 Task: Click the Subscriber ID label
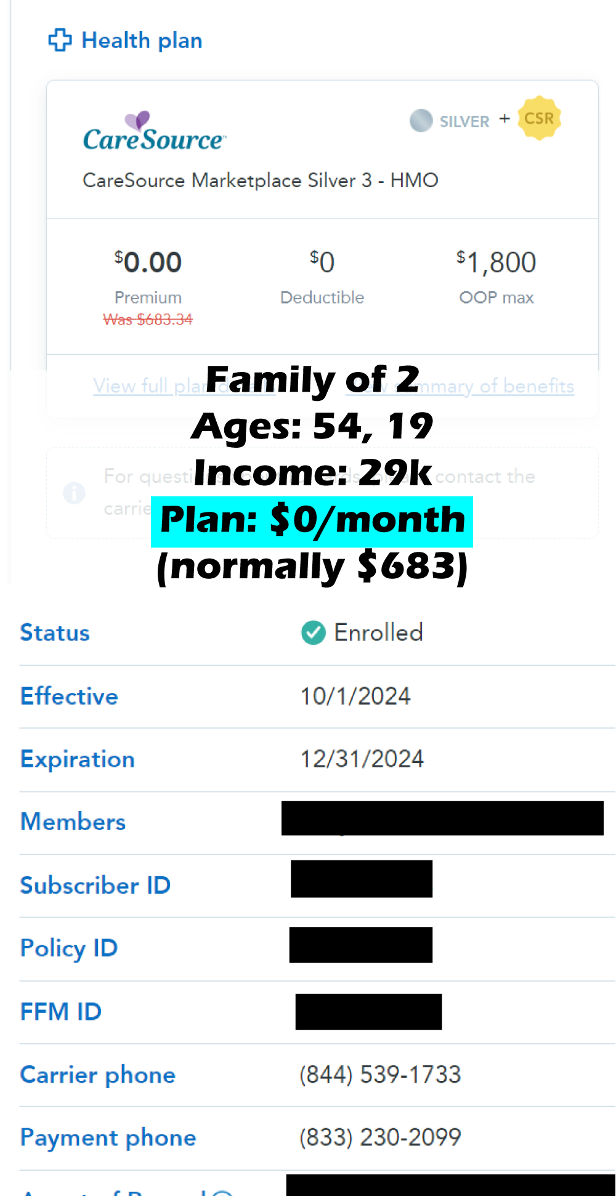95,886
